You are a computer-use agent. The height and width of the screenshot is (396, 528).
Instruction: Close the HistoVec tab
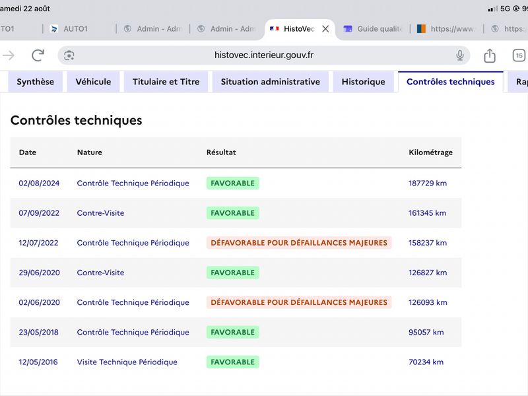click(x=325, y=29)
